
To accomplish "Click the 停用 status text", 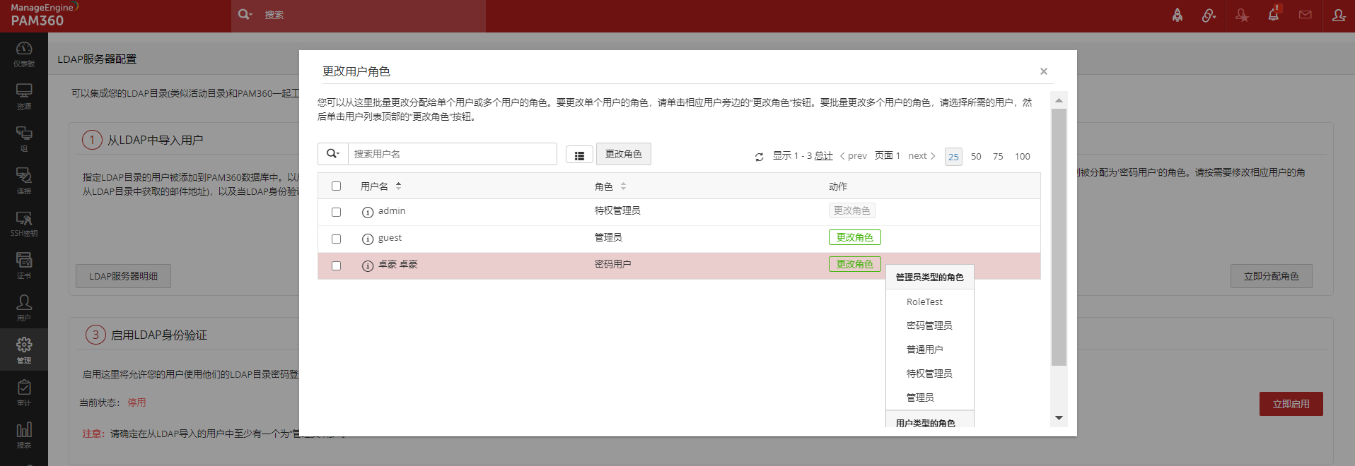I will [136, 402].
